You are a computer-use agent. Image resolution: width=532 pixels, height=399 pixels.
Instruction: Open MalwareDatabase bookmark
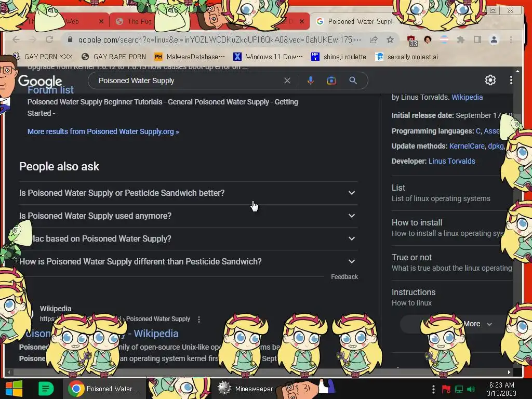(189, 57)
